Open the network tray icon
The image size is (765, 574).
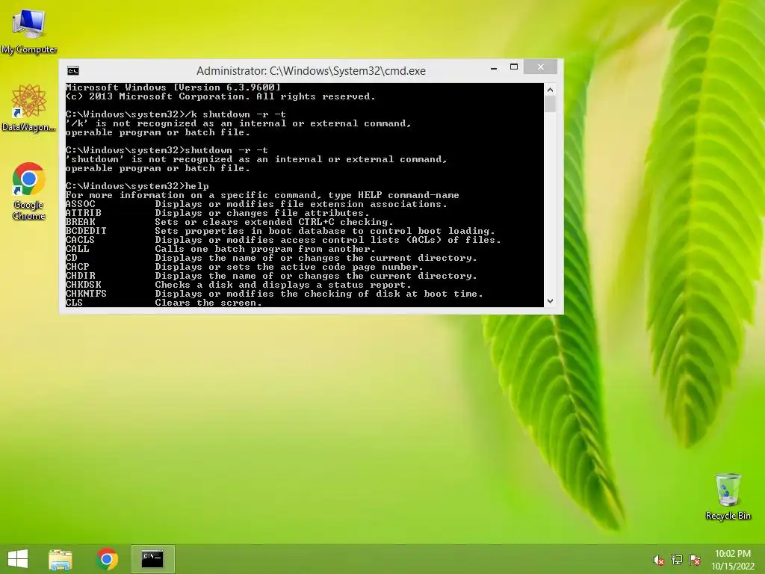pyautogui.click(x=677, y=560)
